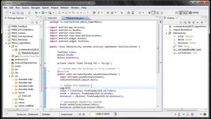211x119 pixels.
Task: Select onClick(View) in Outline
Action: [x=185, y=53]
